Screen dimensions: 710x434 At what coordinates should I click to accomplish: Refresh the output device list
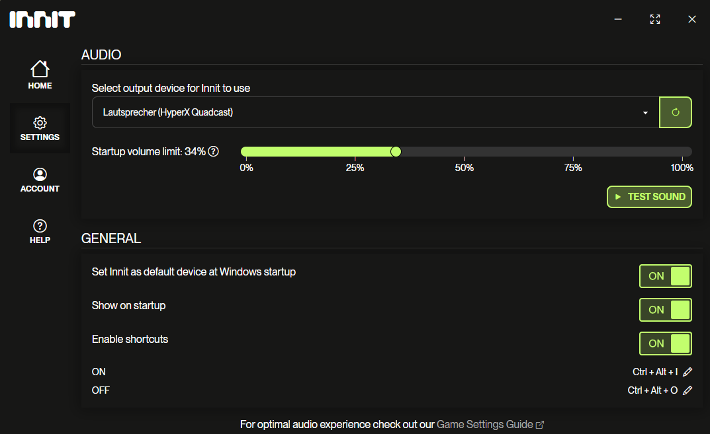(675, 112)
